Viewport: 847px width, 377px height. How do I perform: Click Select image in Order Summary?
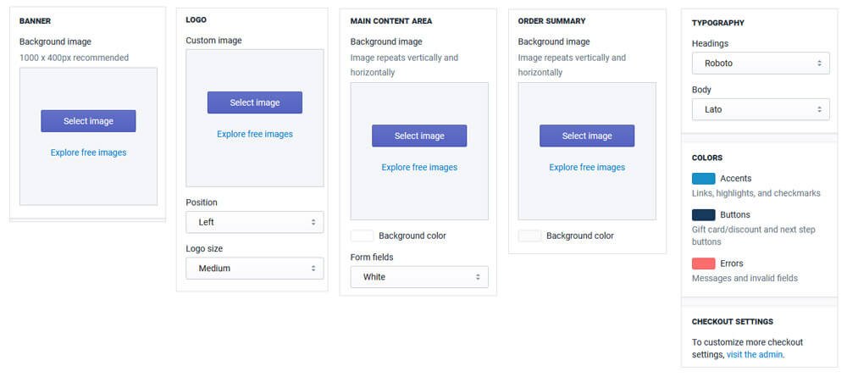pyautogui.click(x=587, y=136)
